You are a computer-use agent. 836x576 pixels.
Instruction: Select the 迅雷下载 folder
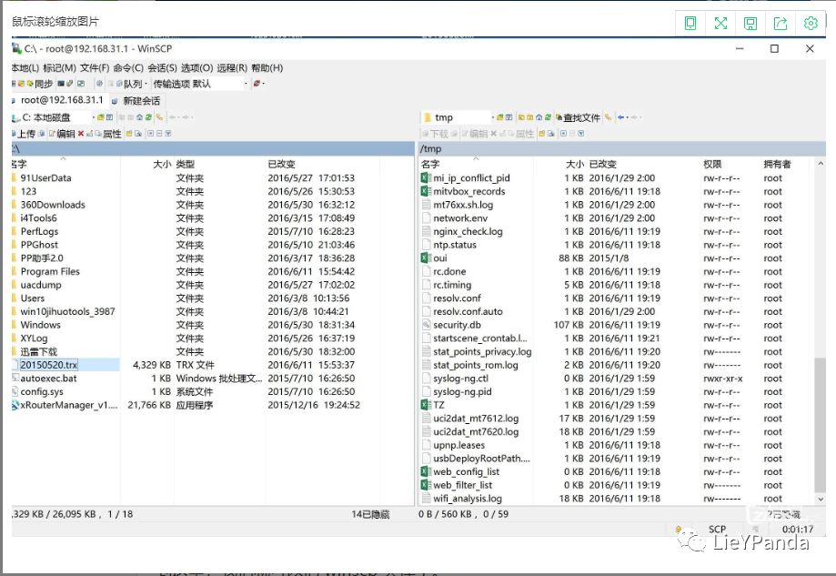pos(38,351)
